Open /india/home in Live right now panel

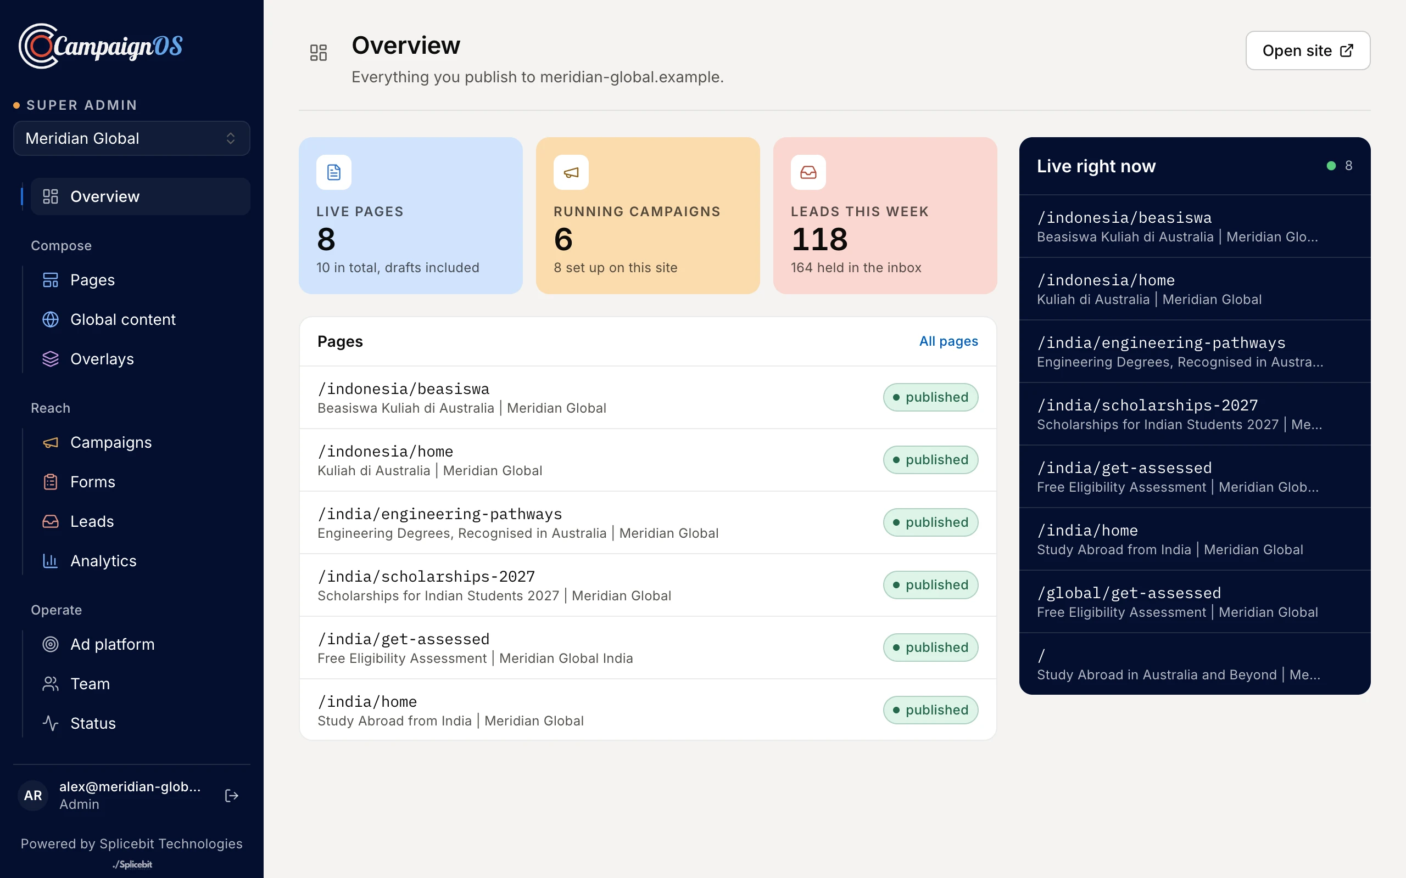click(1195, 539)
